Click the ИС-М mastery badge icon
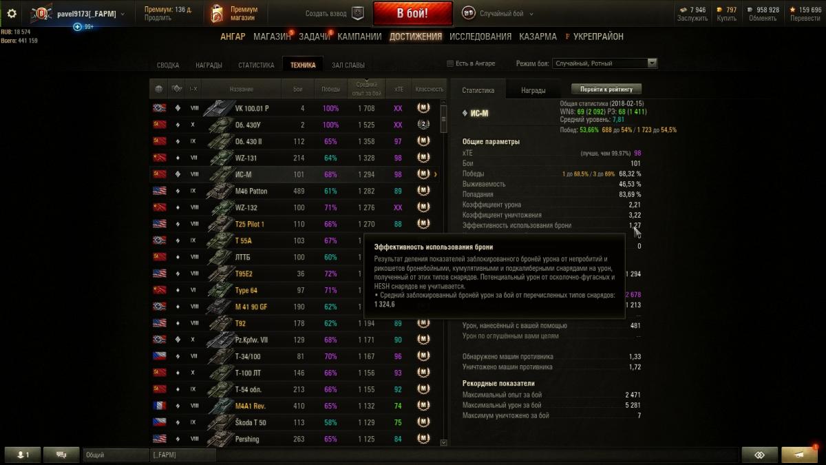 pyautogui.click(x=423, y=174)
